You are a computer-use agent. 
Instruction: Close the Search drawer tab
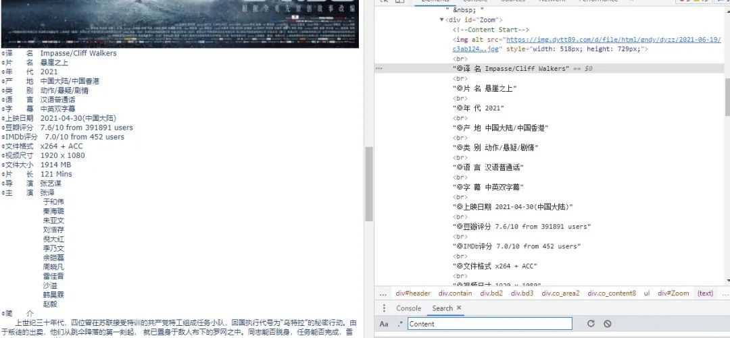[x=458, y=308]
